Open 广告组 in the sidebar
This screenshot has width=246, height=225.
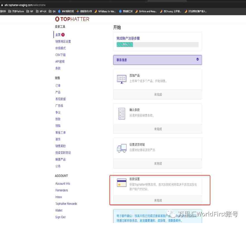point(59,106)
